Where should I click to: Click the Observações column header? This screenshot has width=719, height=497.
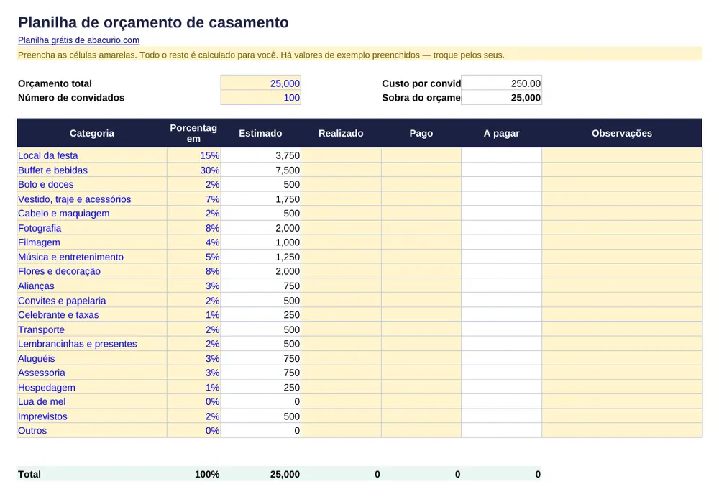622,133
